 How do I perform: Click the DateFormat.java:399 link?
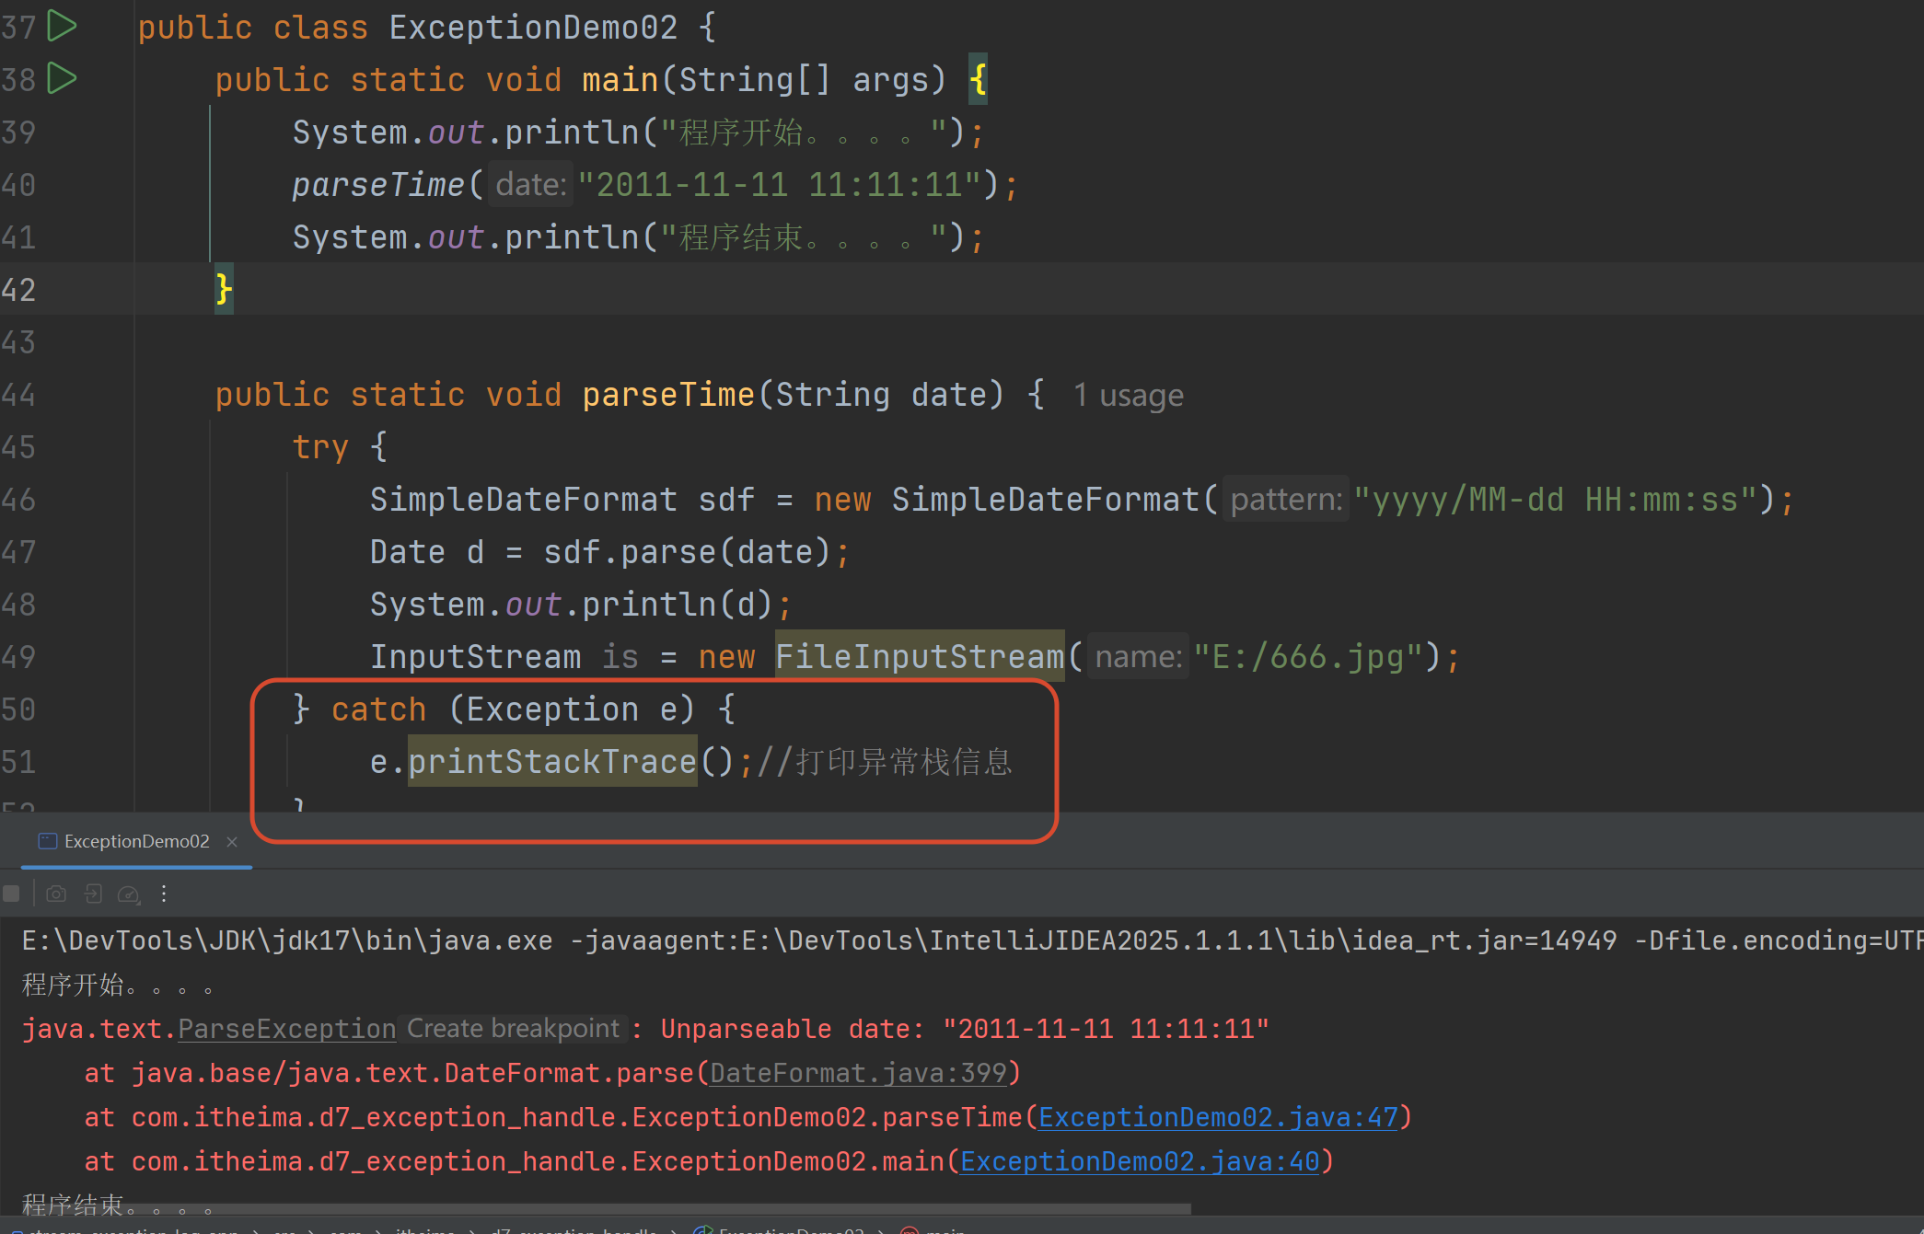858,1073
